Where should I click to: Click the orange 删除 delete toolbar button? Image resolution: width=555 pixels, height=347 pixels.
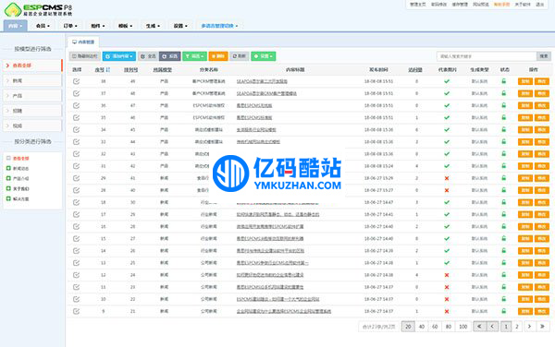click(218, 56)
